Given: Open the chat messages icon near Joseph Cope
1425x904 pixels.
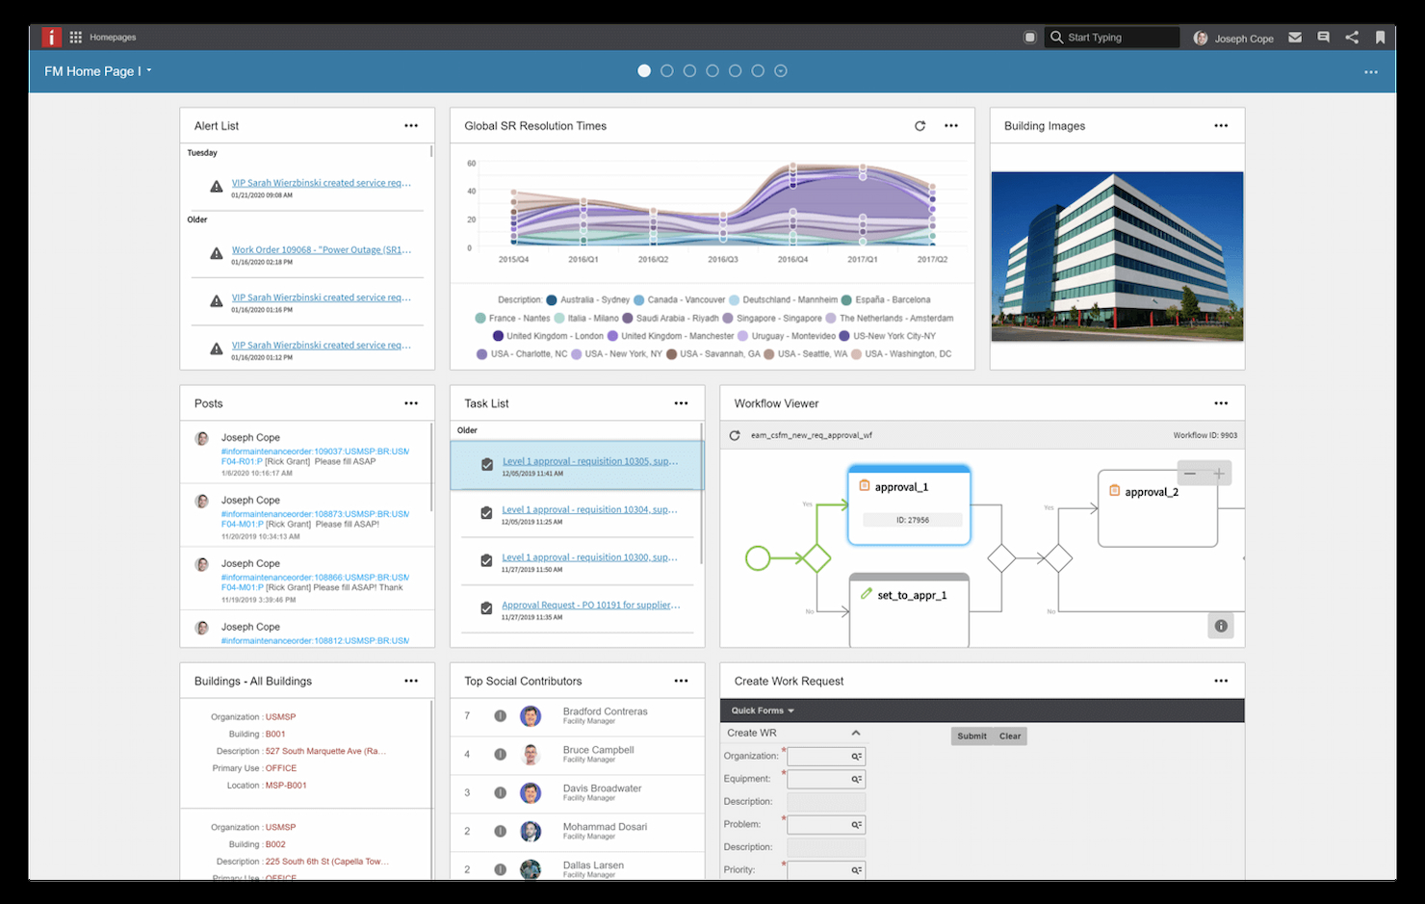Looking at the screenshot, I should coord(1323,37).
